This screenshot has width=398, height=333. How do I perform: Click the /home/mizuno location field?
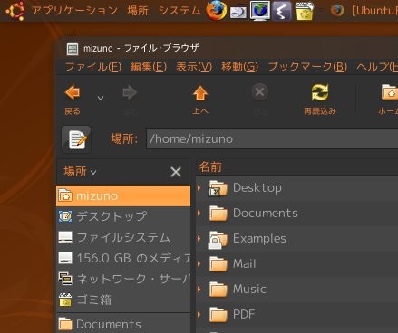point(272,139)
